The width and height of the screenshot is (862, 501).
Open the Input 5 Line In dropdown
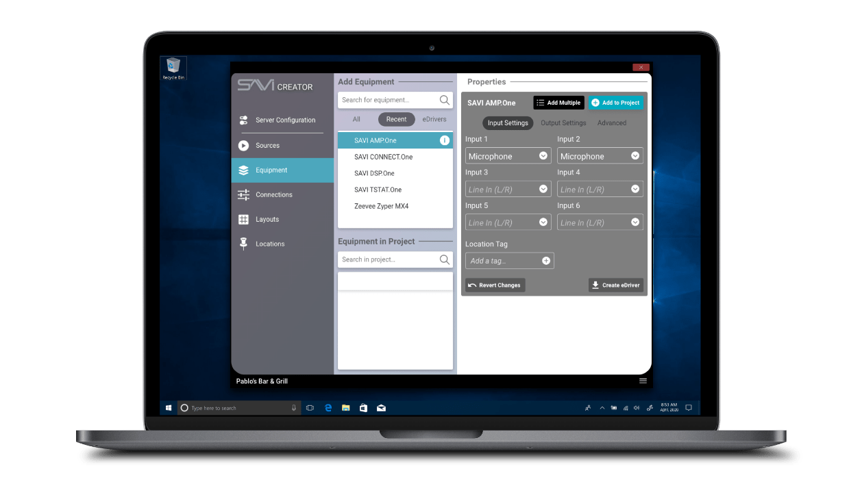click(x=508, y=222)
